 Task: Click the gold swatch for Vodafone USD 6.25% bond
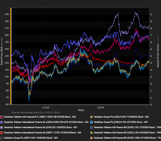coord(91,117)
